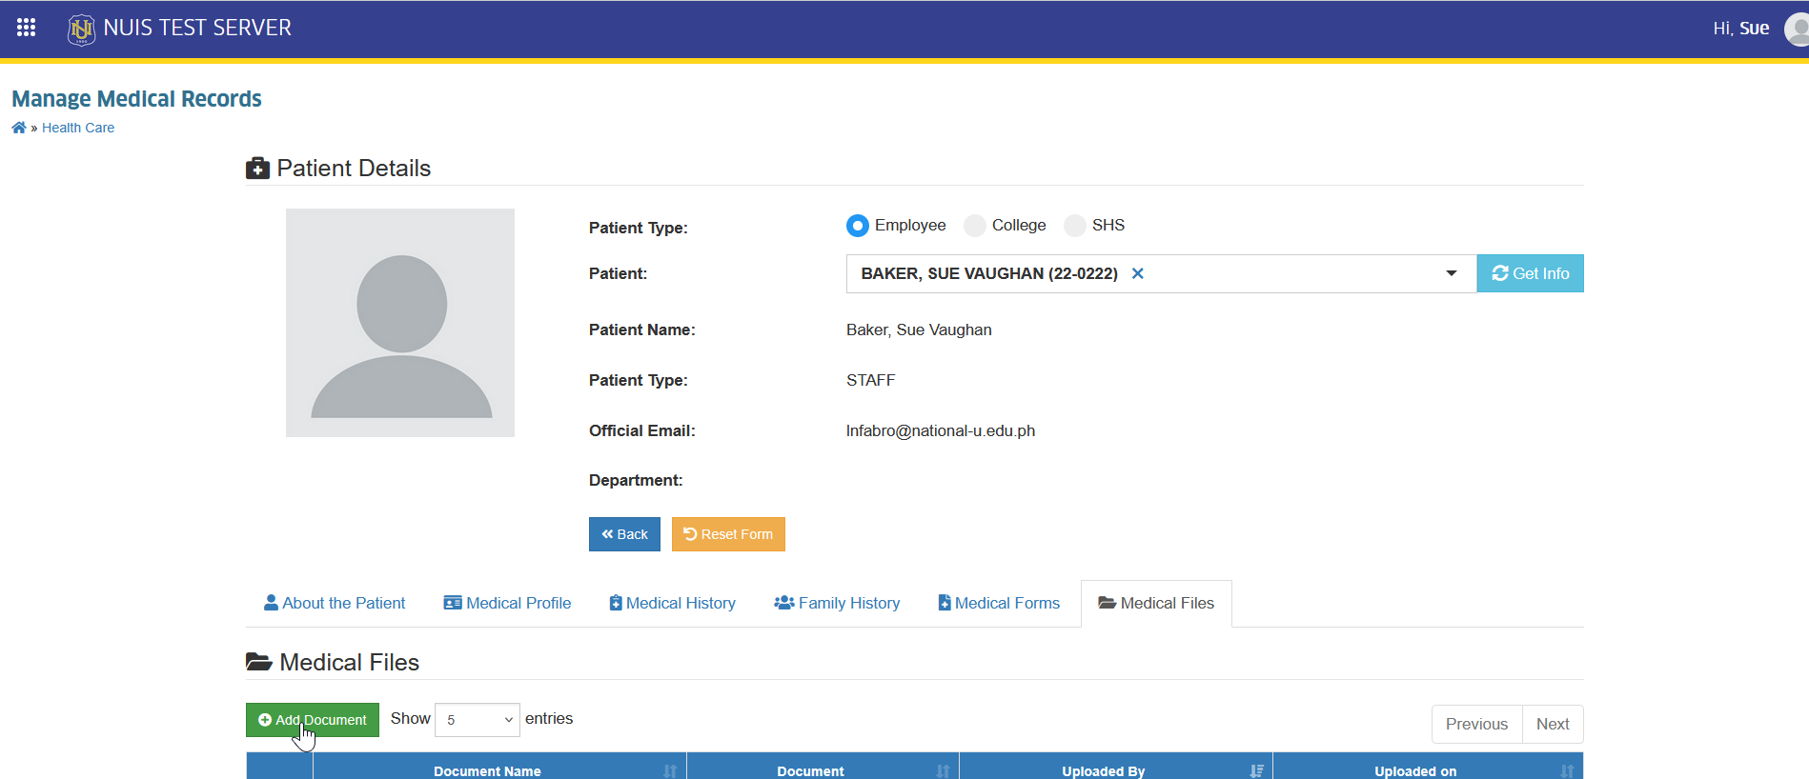Screen dimensions: 1809x779
Task: Go to the Medical Forms tab
Action: click(x=999, y=603)
